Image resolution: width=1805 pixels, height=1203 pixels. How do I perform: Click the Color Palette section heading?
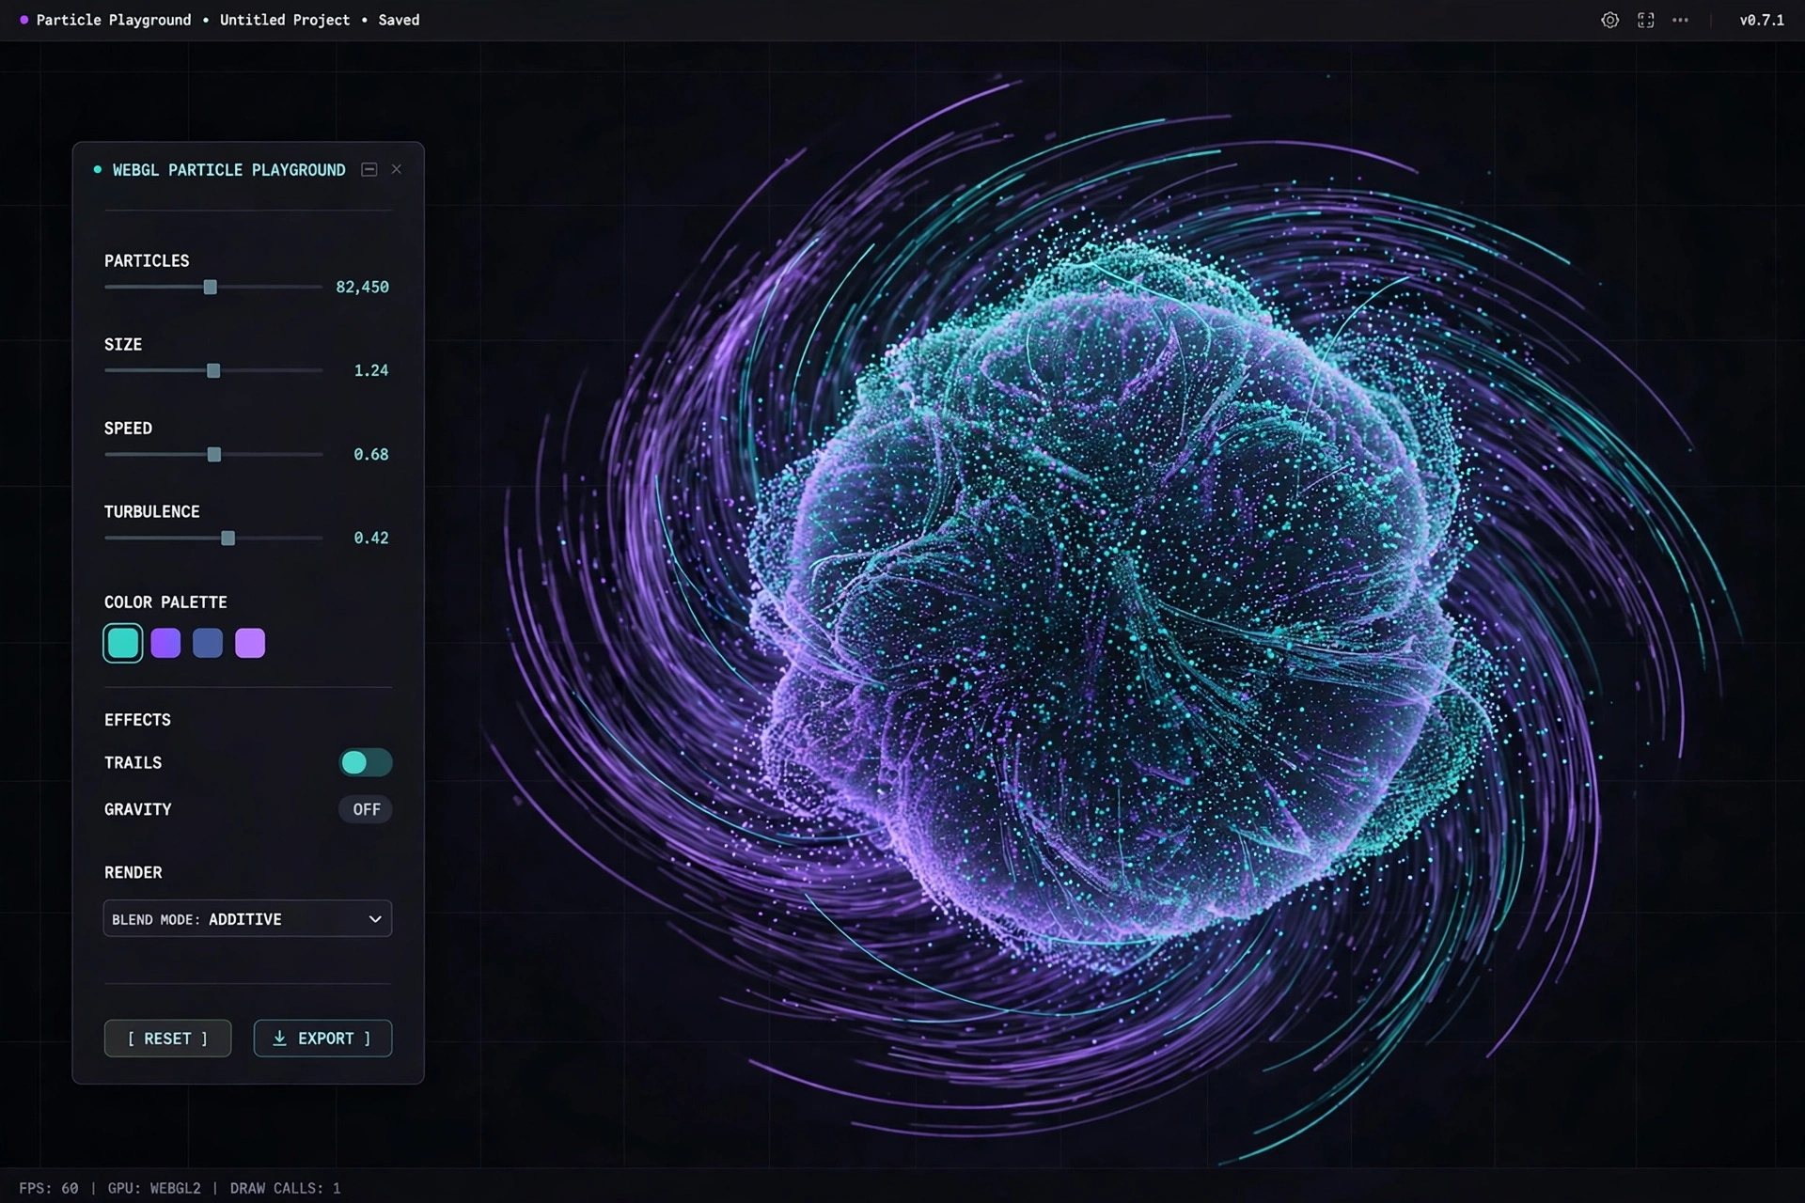click(x=165, y=602)
